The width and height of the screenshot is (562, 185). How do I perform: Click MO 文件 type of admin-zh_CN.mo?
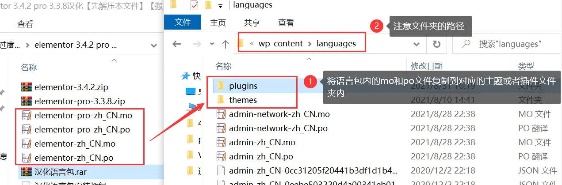click(535, 143)
